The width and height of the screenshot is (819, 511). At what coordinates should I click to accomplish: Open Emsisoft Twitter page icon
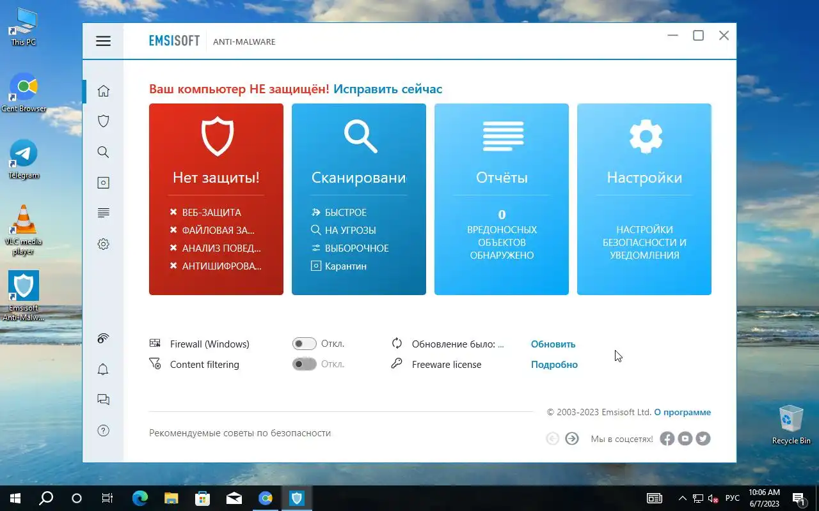pyautogui.click(x=703, y=438)
